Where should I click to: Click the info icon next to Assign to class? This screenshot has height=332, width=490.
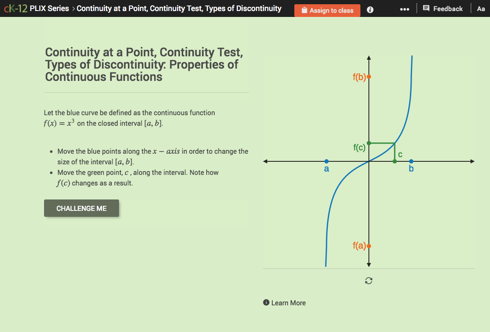click(x=370, y=10)
